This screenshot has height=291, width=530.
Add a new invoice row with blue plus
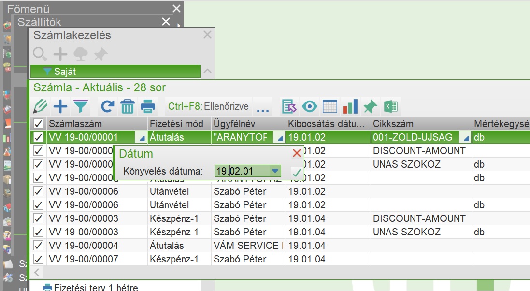tap(60, 106)
